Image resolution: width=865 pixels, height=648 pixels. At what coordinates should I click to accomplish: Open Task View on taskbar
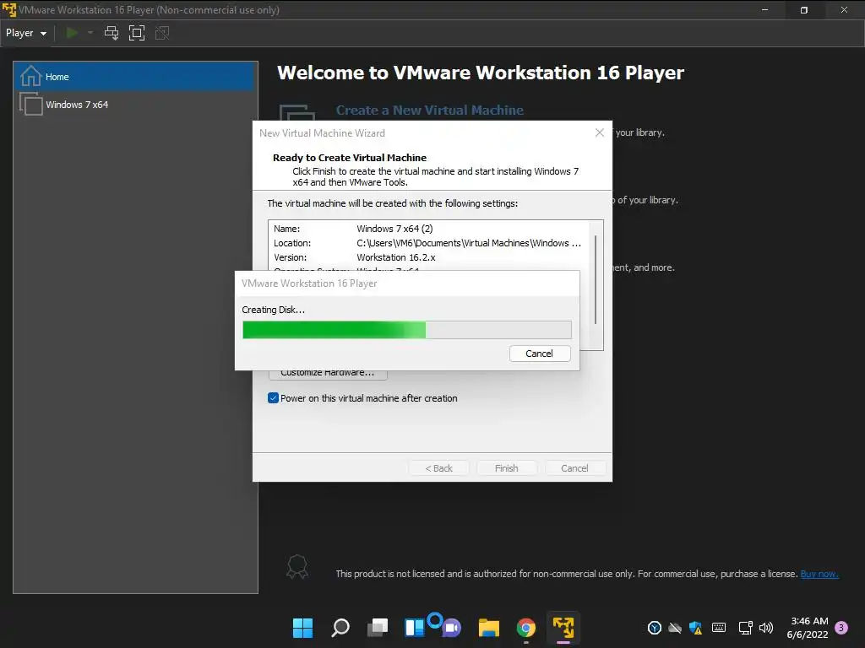pyautogui.click(x=378, y=628)
